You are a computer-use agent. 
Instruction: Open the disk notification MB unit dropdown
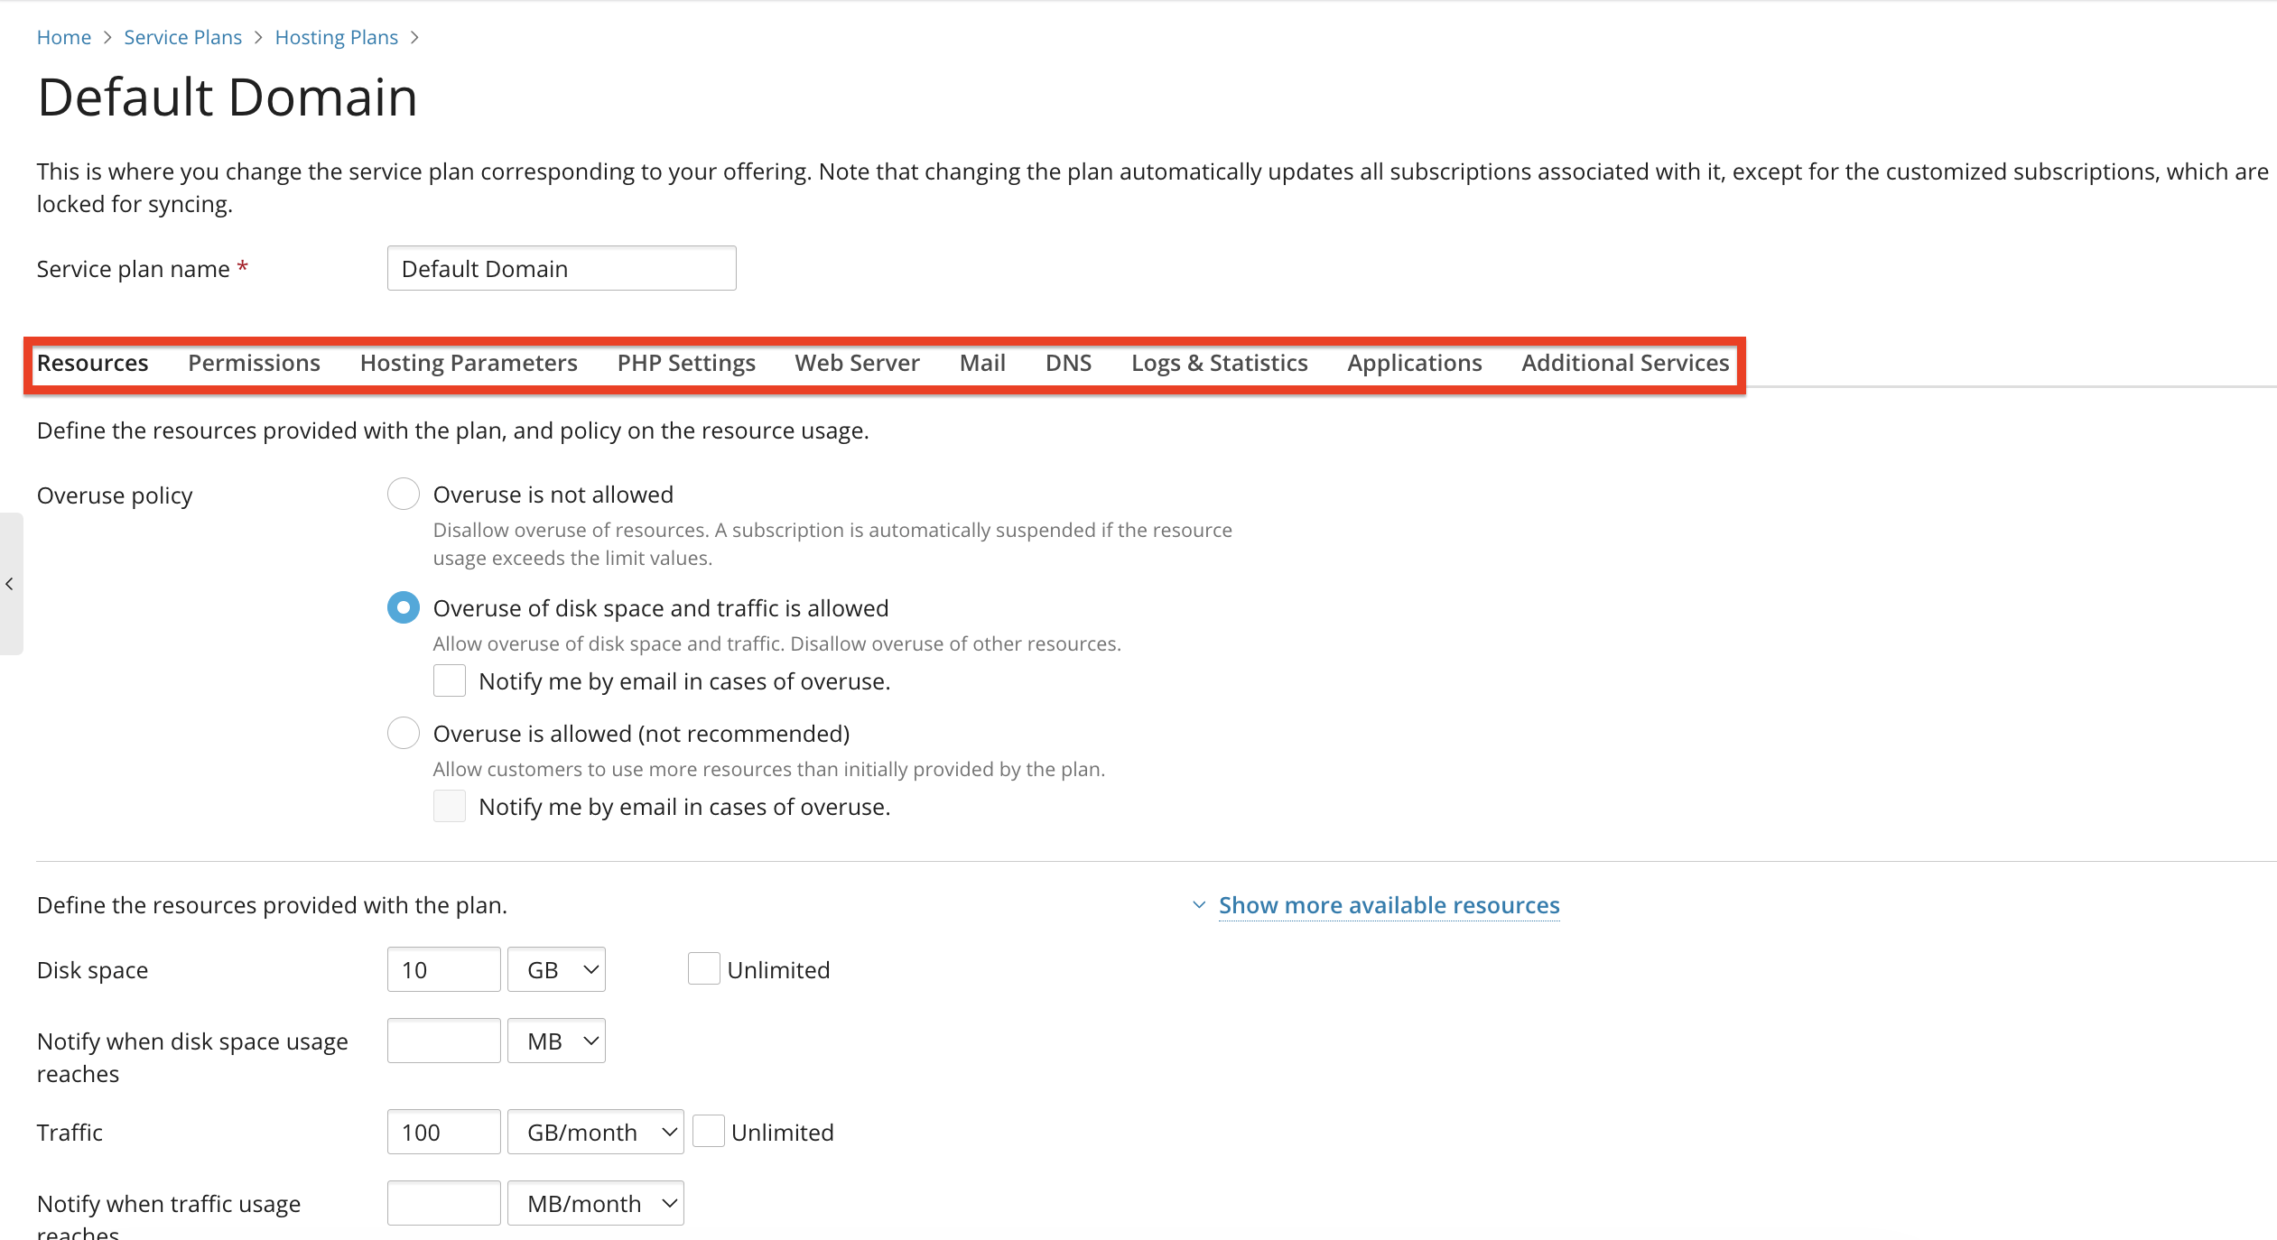click(556, 1041)
